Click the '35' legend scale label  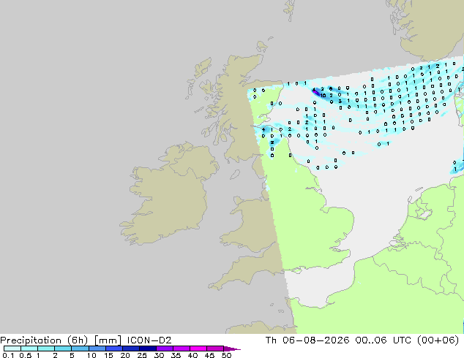click(176, 355)
